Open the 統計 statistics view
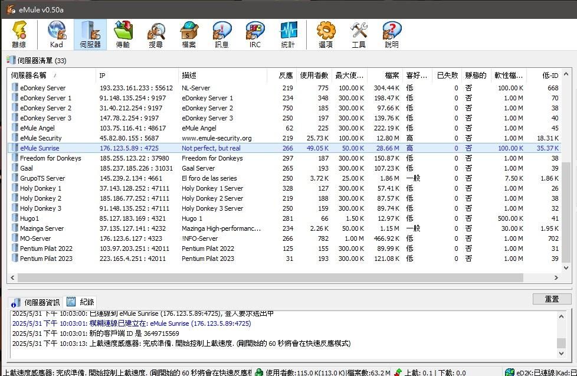Viewport: 577px width, 376px height. [x=288, y=34]
